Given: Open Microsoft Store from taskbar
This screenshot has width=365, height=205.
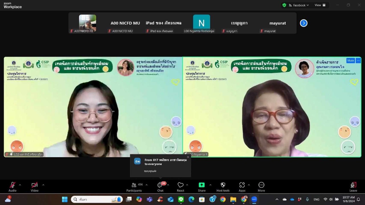Looking at the screenshot, I should click(202, 199).
